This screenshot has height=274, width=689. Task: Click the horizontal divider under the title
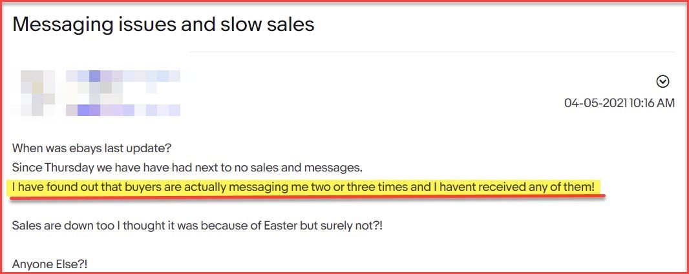pos(432,52)
